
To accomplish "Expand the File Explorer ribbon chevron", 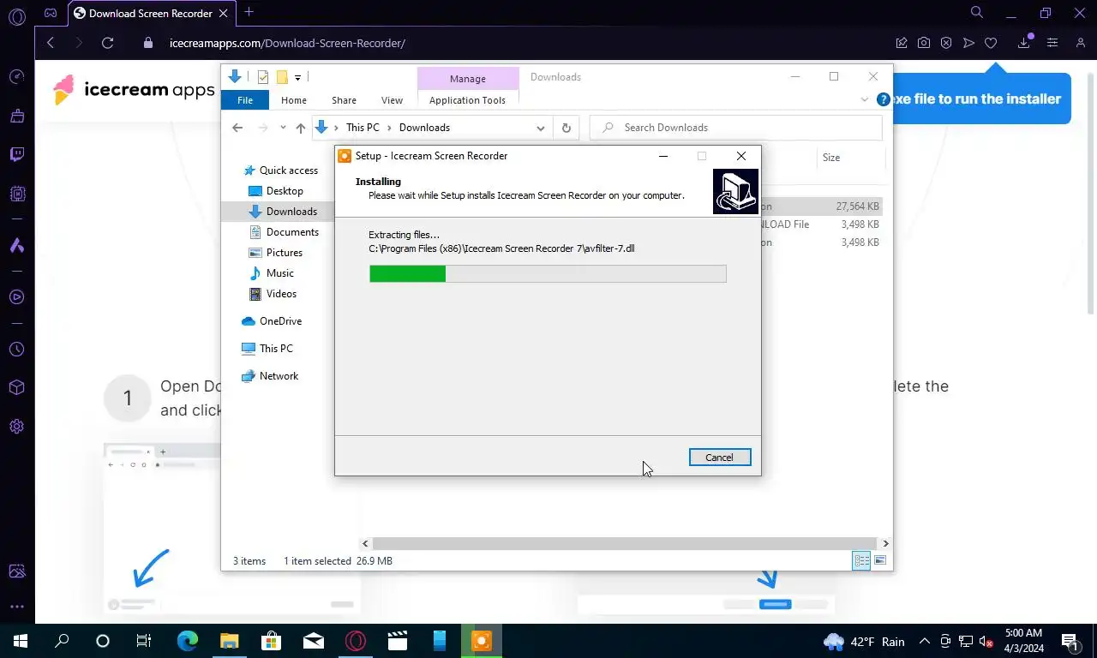I will [864, 100].
